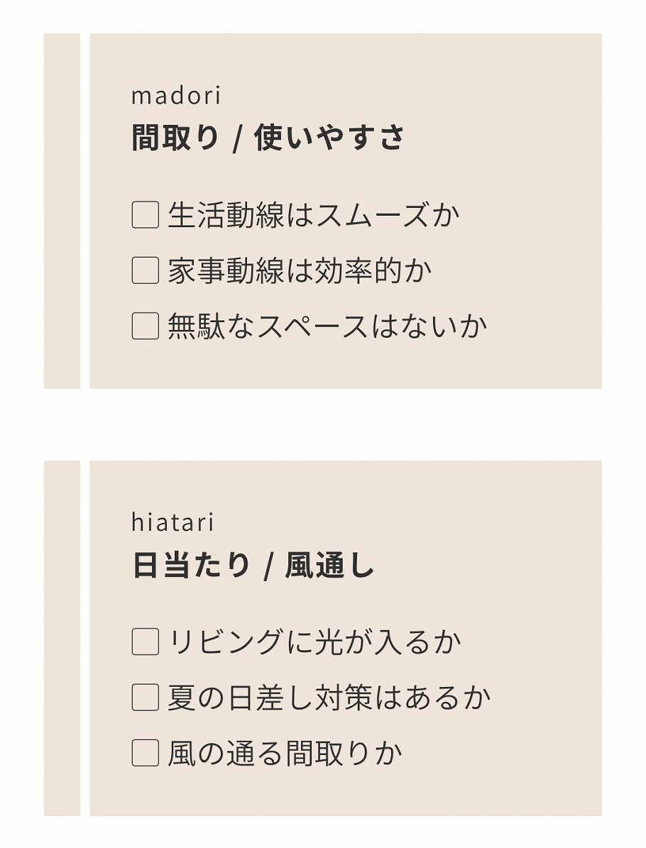
Task: Check the 家事動線は効率的か box
Action: (145, 270)
